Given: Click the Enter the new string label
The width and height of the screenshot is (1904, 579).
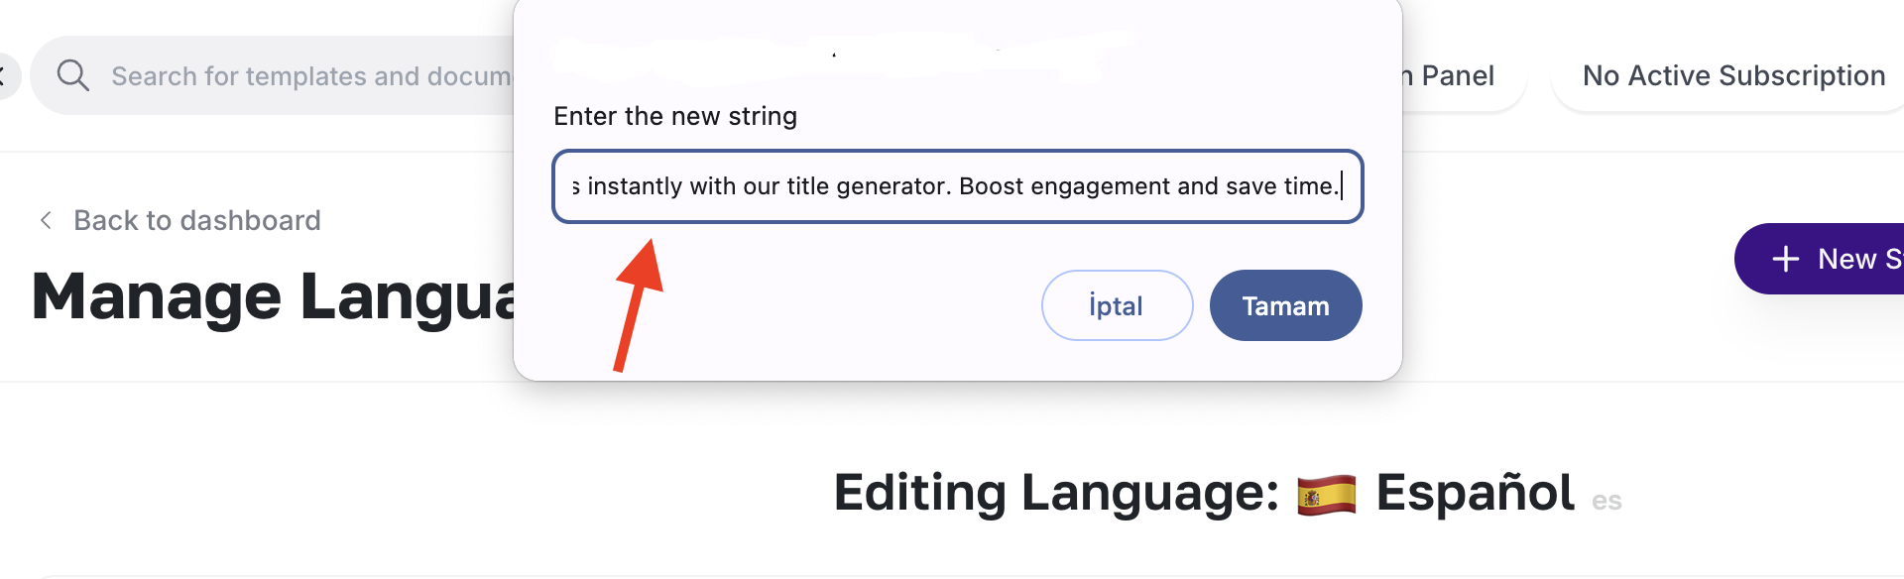Looking at the screenshot, I should point(674,116).
